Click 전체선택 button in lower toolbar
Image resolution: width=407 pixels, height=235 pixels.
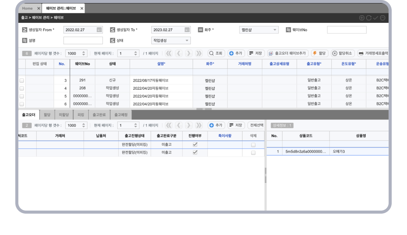pyautogui.click(x=256, y=125)
